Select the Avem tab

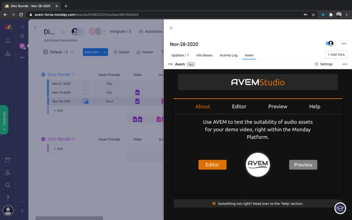tap(249, 55)
